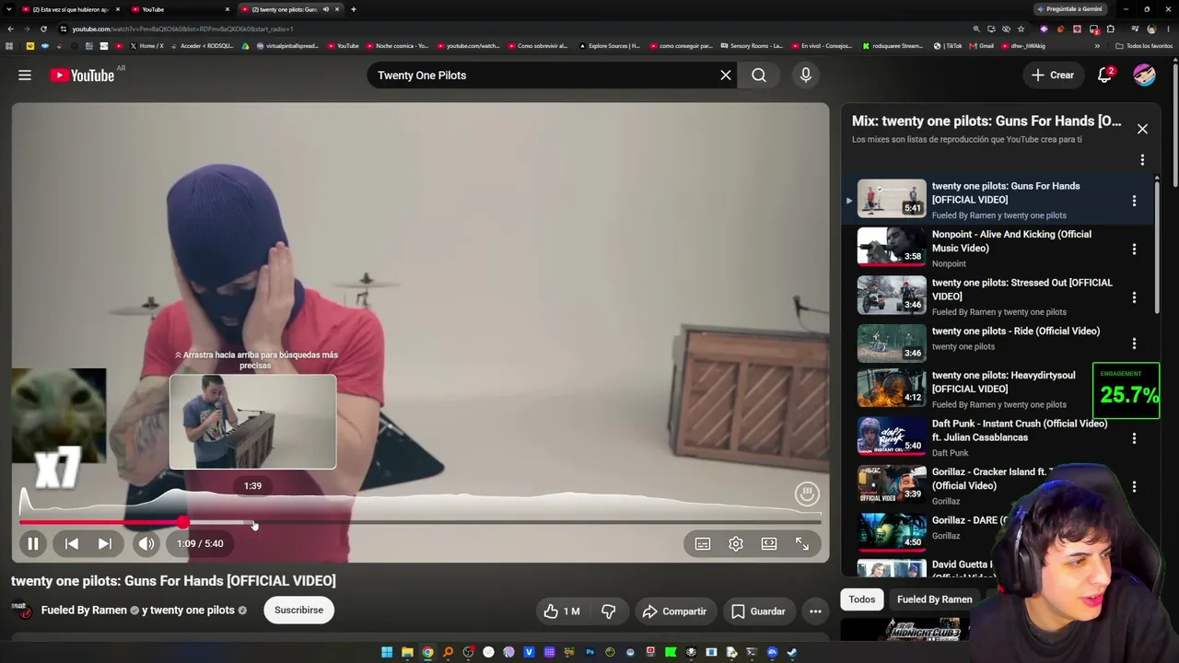Open the Sensory Rooms bookmark
This screenshot has height=663, width=1179.
752,46
